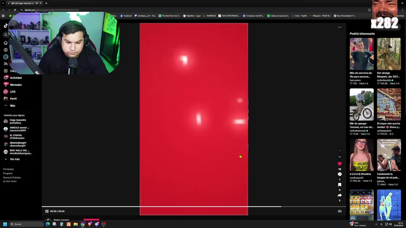Mute the tab using speaker icon
The width and height of the screenshot is (406, 228).
pos(36,3)
